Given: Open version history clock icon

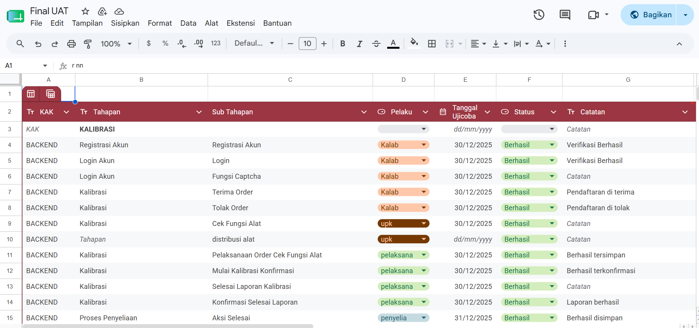Looking at the screenshot, I should (539, 15).
